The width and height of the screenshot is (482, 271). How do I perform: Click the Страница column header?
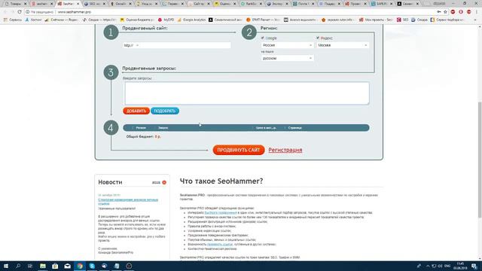point(294,128)
